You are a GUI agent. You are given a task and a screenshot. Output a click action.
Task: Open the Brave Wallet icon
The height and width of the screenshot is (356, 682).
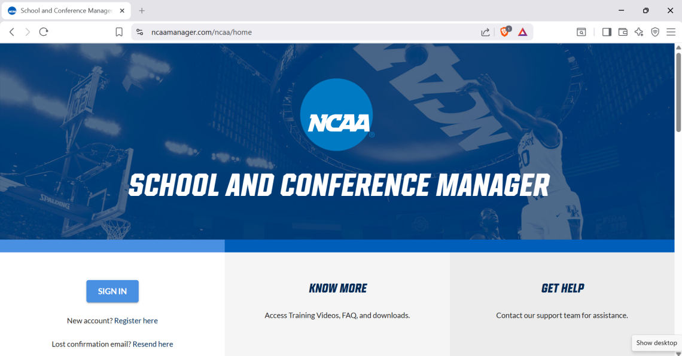click(x=623, y=32)
